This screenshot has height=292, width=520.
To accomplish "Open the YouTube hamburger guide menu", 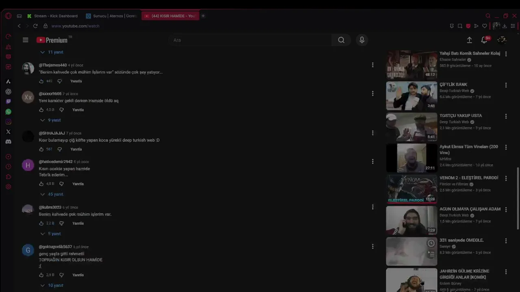I will point(26,40).
